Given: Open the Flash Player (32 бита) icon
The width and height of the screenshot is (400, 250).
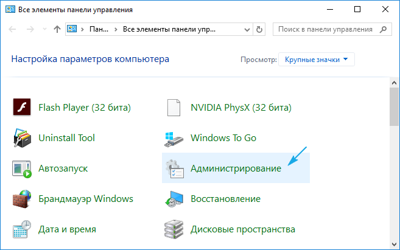Looking at the screenshot, I should (22, 108).
